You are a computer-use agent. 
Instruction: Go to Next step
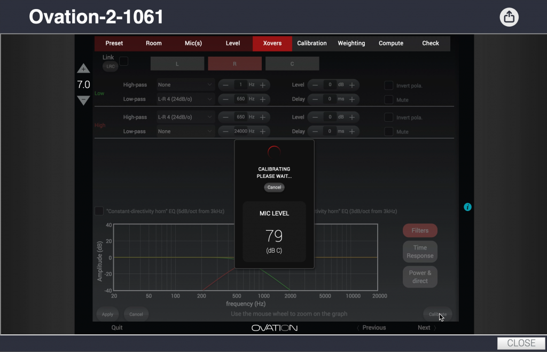point(427,327)
